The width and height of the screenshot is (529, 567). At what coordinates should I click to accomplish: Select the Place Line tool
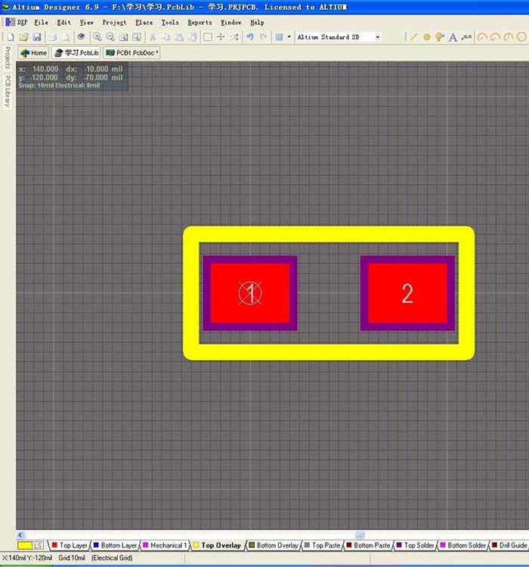413,37
